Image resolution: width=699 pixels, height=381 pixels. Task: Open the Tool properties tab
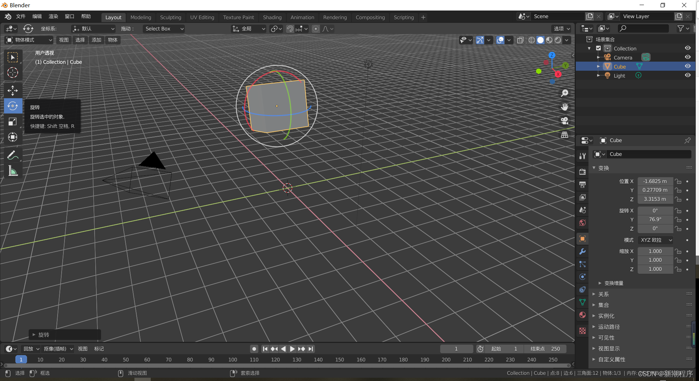582,156
